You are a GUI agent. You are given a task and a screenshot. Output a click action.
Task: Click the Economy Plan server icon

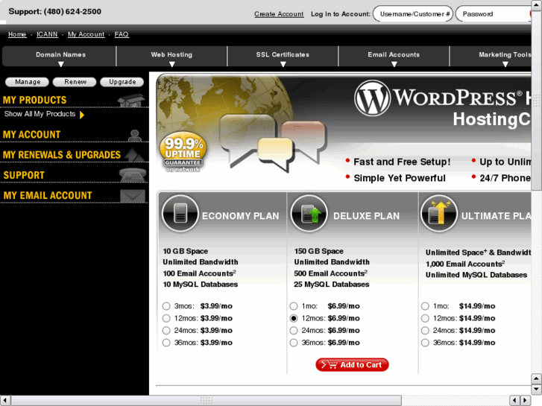180,214
